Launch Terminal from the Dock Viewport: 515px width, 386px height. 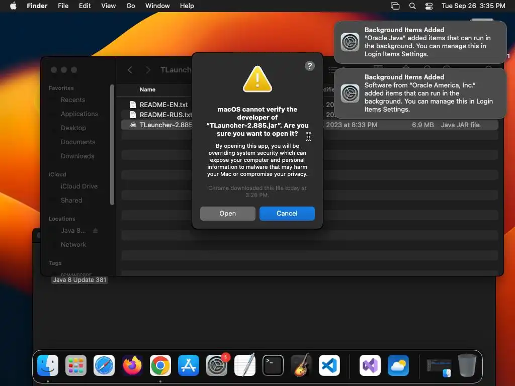273,365
